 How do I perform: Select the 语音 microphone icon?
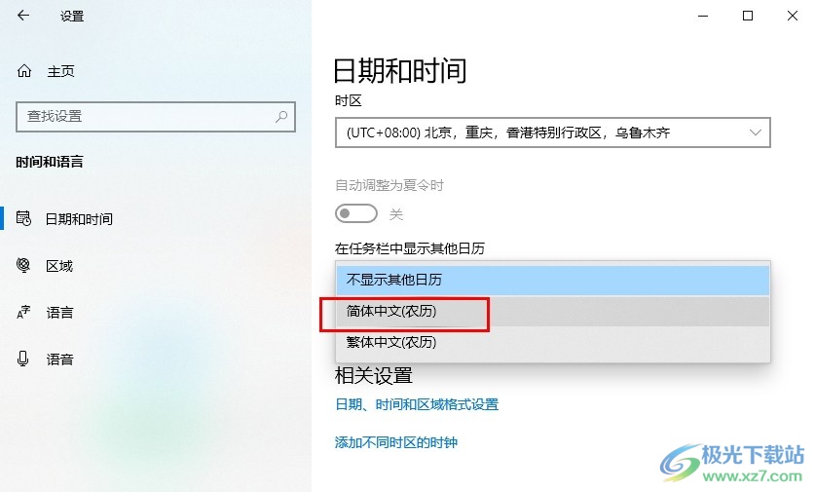coord(22,359)
